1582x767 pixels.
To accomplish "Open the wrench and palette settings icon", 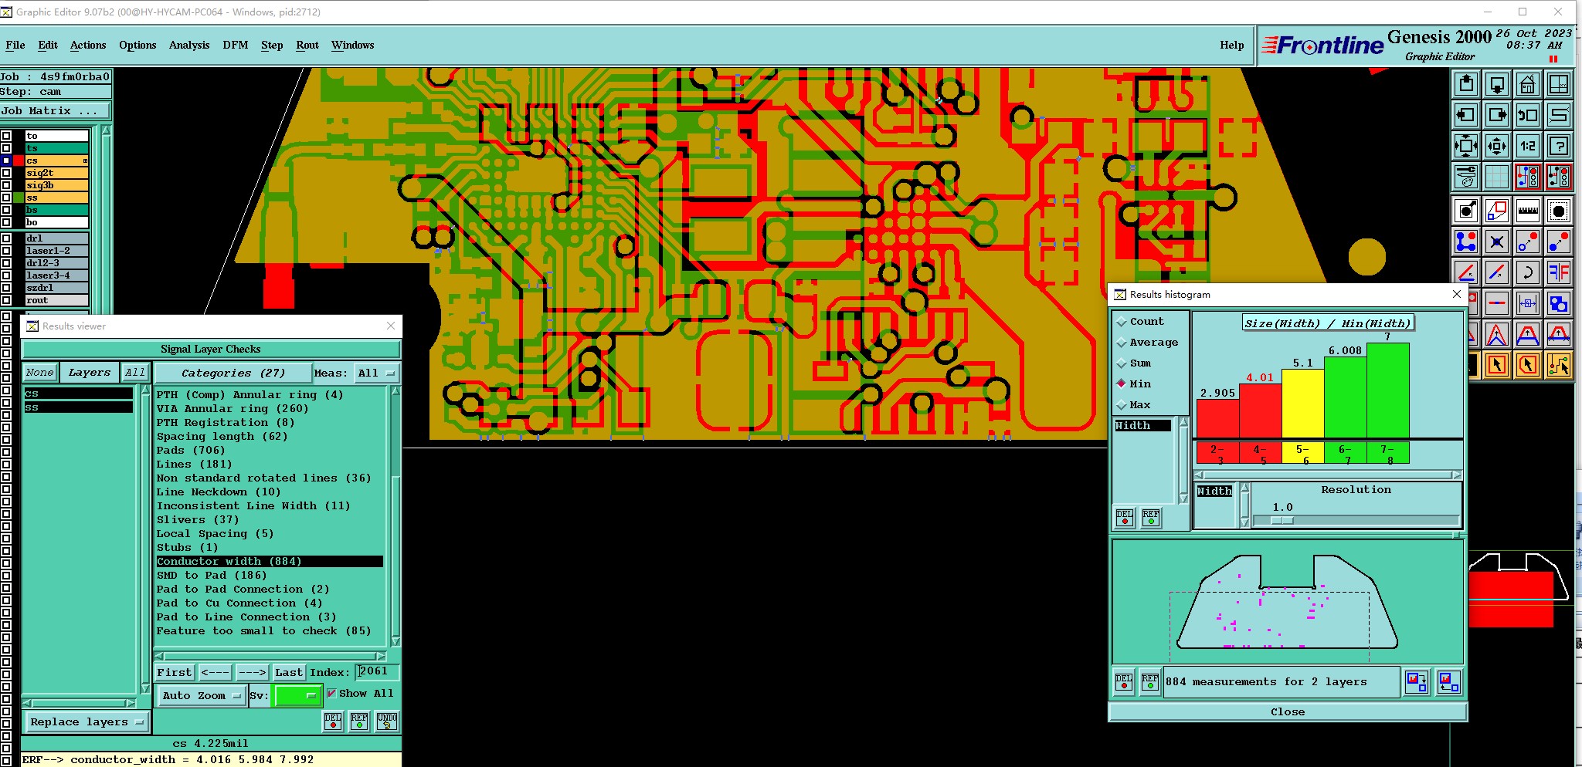I will point(1465,177).
